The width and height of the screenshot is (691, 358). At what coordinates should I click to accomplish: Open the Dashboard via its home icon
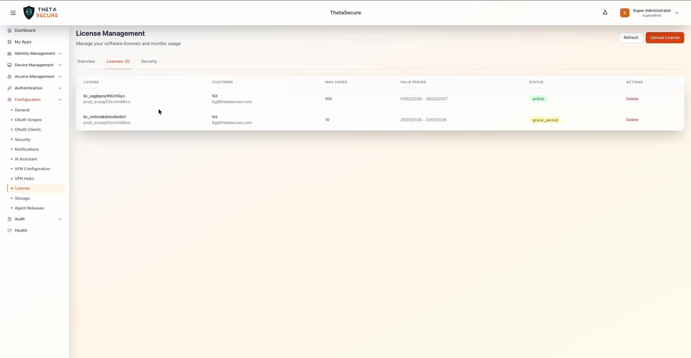click(x=9, y=30)
